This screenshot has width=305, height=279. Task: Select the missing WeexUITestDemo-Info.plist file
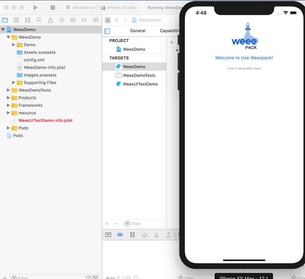point(45,120)
